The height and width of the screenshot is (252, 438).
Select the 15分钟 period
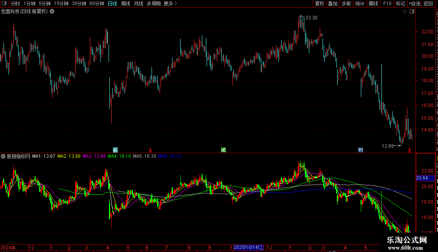tap(61, 3)
